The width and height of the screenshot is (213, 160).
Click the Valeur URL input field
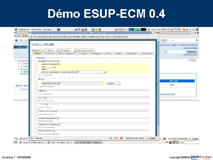coord(73,72)
